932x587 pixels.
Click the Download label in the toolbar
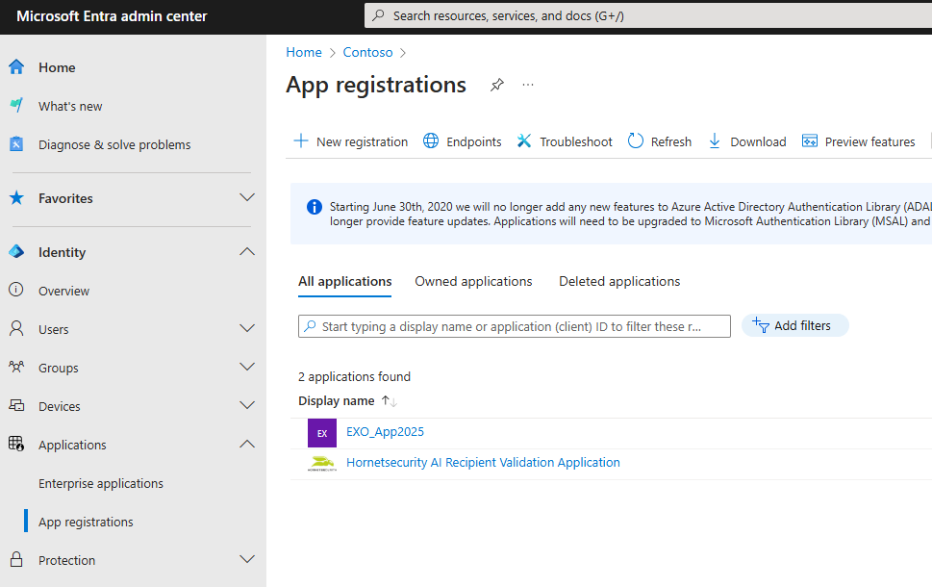pyautogui.click(x=758, y=141)
